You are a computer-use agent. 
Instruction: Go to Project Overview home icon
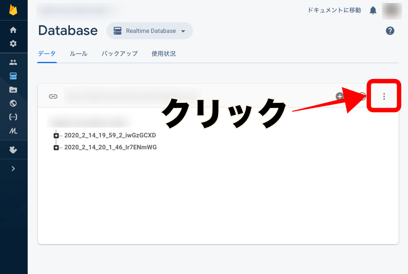pyautogui.click(x=13, y=30)
